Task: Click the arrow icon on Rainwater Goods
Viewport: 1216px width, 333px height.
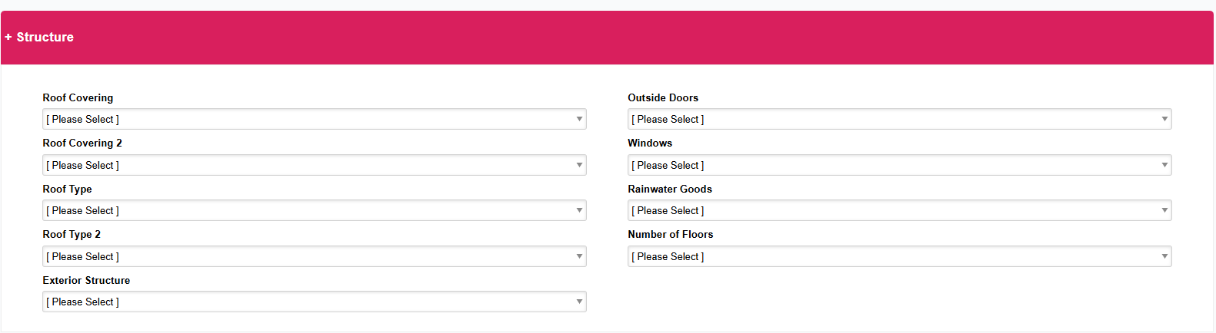Action: pyautogui.click(x=1164, y=210)
